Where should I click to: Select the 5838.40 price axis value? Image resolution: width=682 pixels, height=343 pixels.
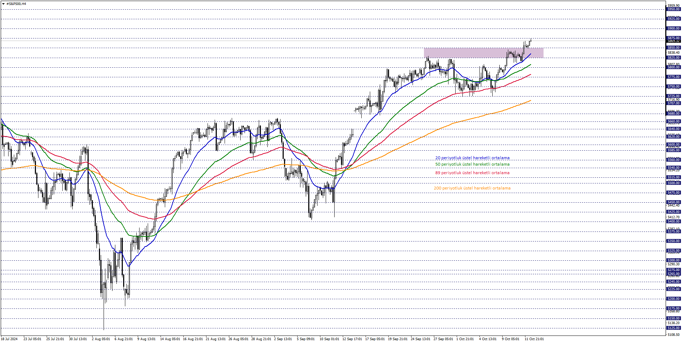click(673, 53)
